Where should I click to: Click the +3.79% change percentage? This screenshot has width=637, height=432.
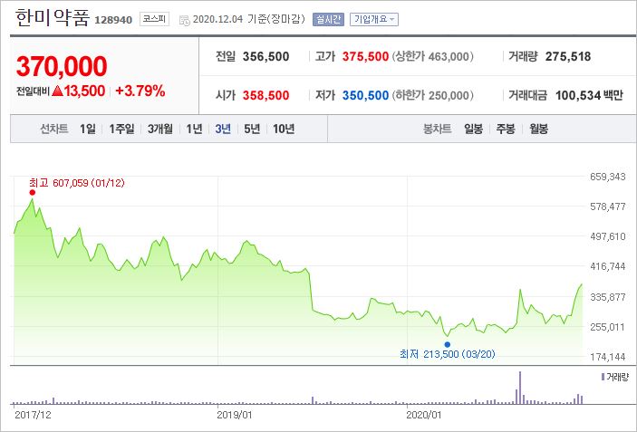140,91
